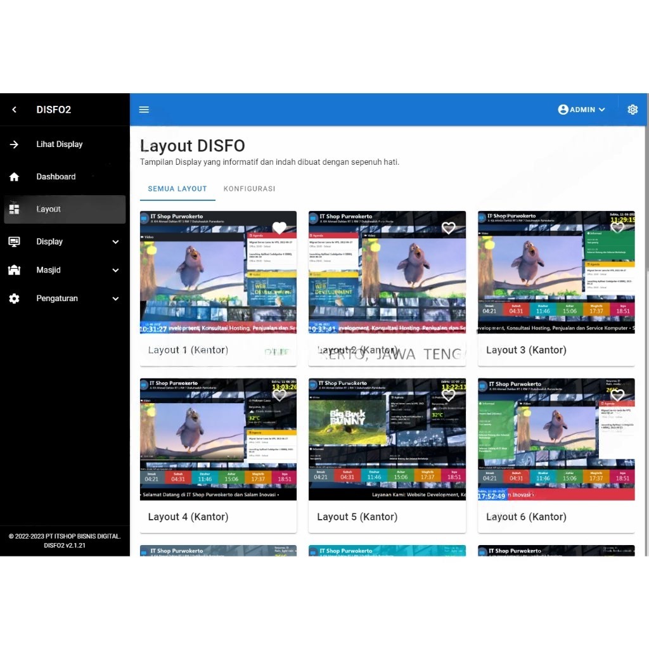
Task: Expand the Display submenu chevron
Action: [115, 242]
